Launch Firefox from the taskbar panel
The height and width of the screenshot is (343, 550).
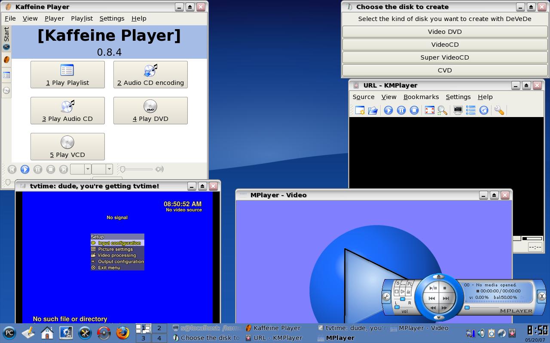(x=122, y=333)
